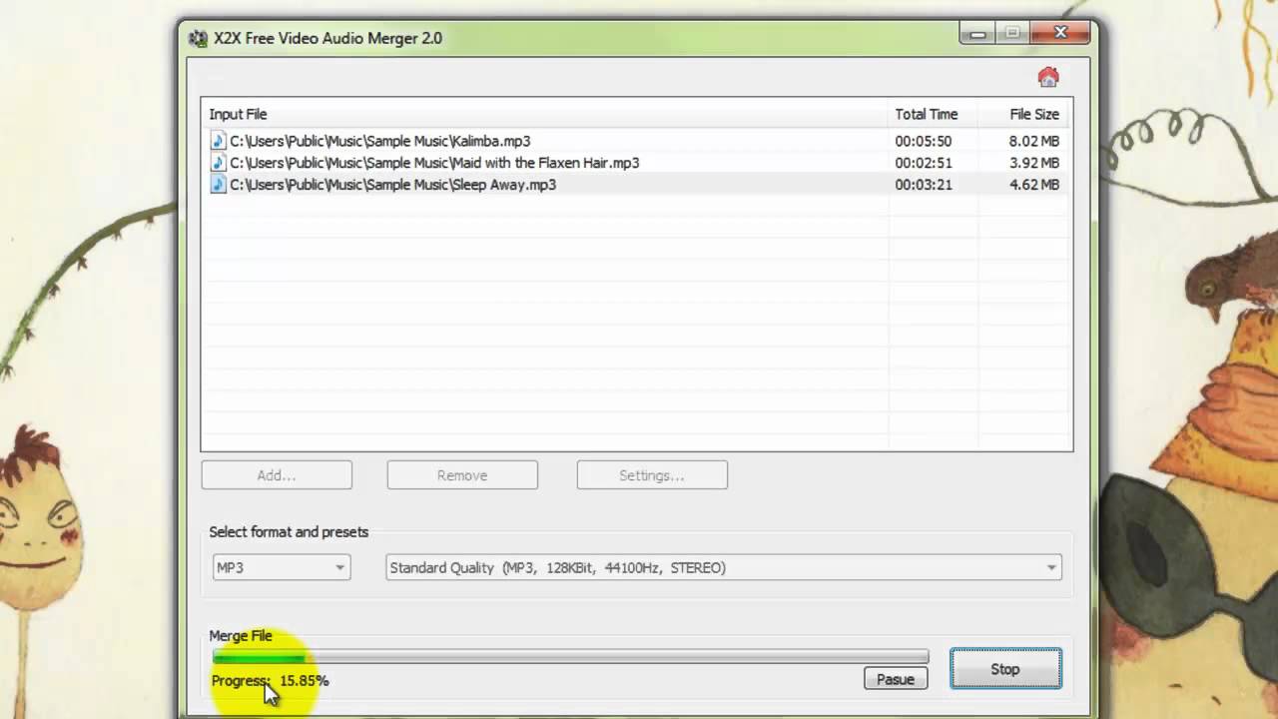Click the Select format and presets label
This screenshot has height=719, width=1278.
pos(289,532)
